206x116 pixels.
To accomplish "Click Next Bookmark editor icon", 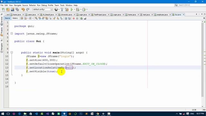I will coord(58,18).
